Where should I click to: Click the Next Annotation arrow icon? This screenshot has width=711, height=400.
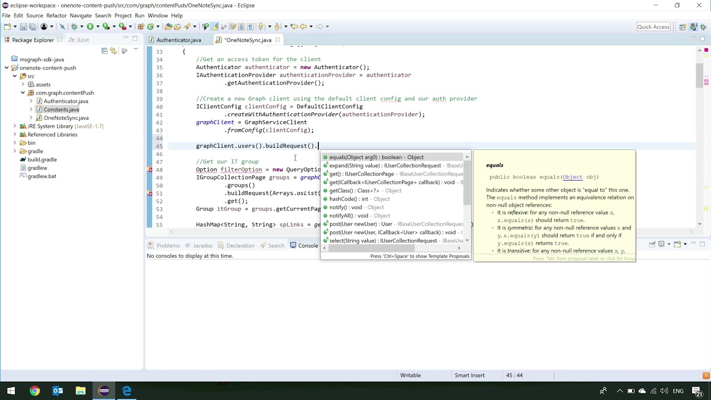coord(261,27)
